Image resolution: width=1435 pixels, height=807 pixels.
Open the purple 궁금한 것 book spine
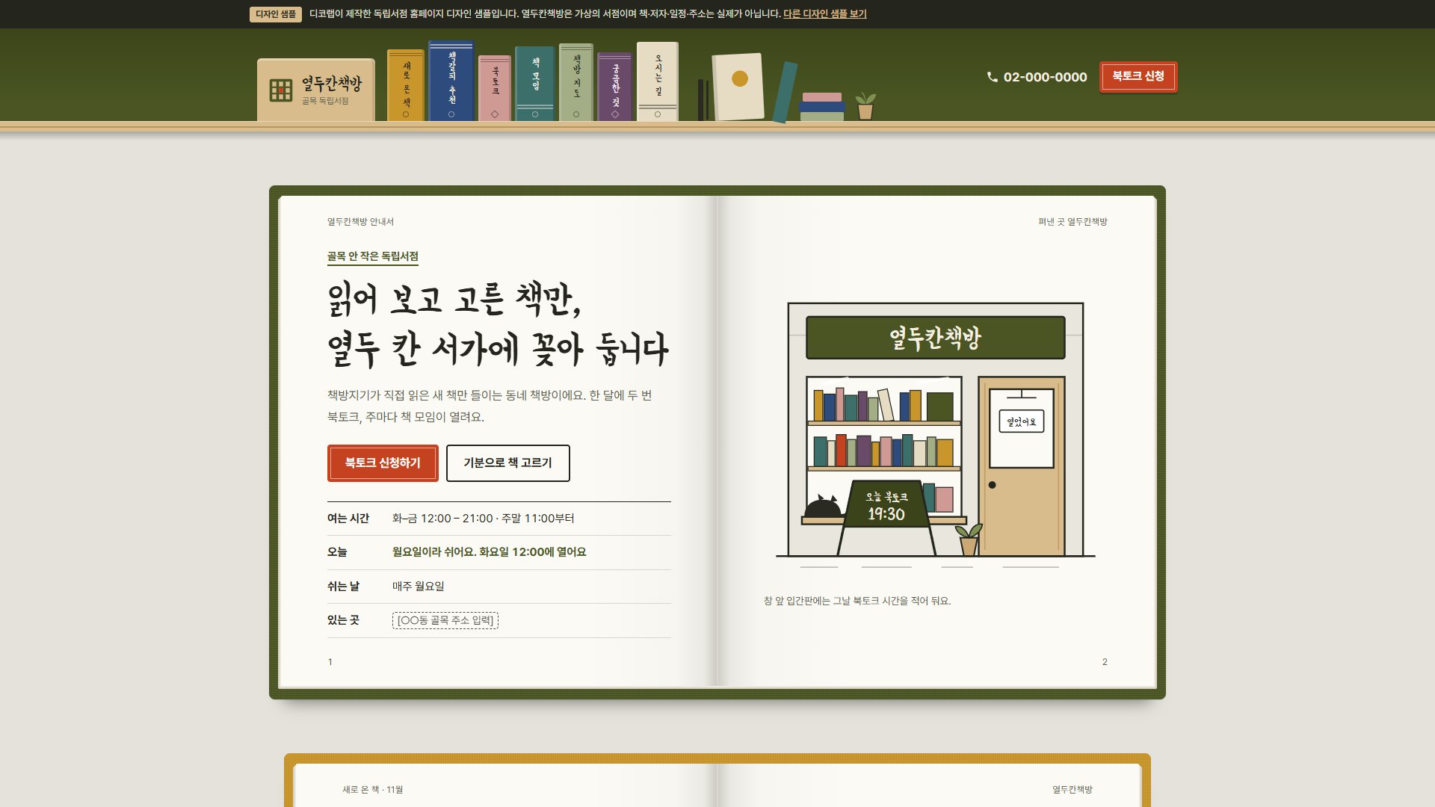tap(615, 87)
